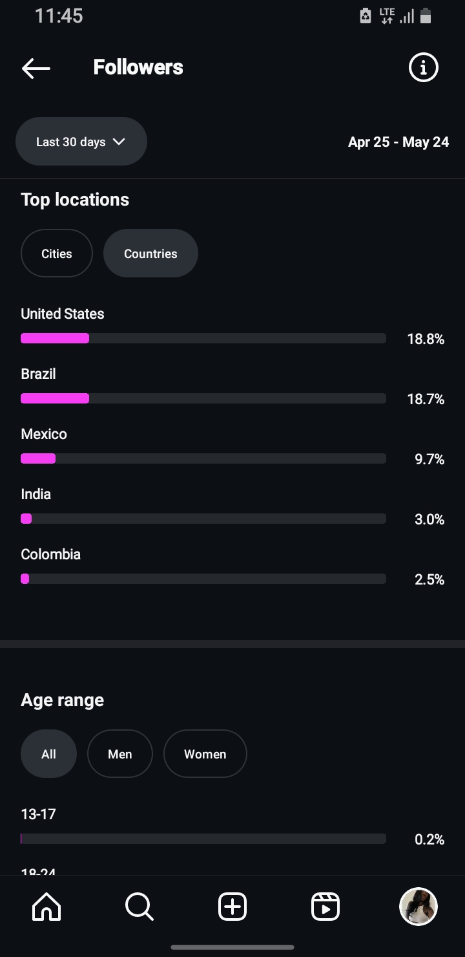Tap the create new post icon

232,907
